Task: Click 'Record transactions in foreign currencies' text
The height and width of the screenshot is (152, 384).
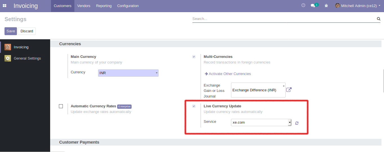Action: [x=237, y=62]
